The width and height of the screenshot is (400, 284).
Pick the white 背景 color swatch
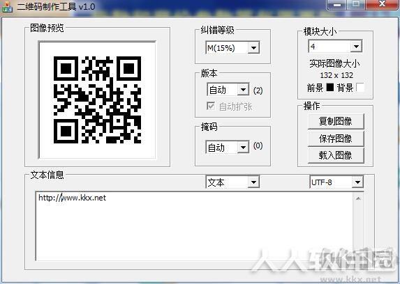point(360,87)
